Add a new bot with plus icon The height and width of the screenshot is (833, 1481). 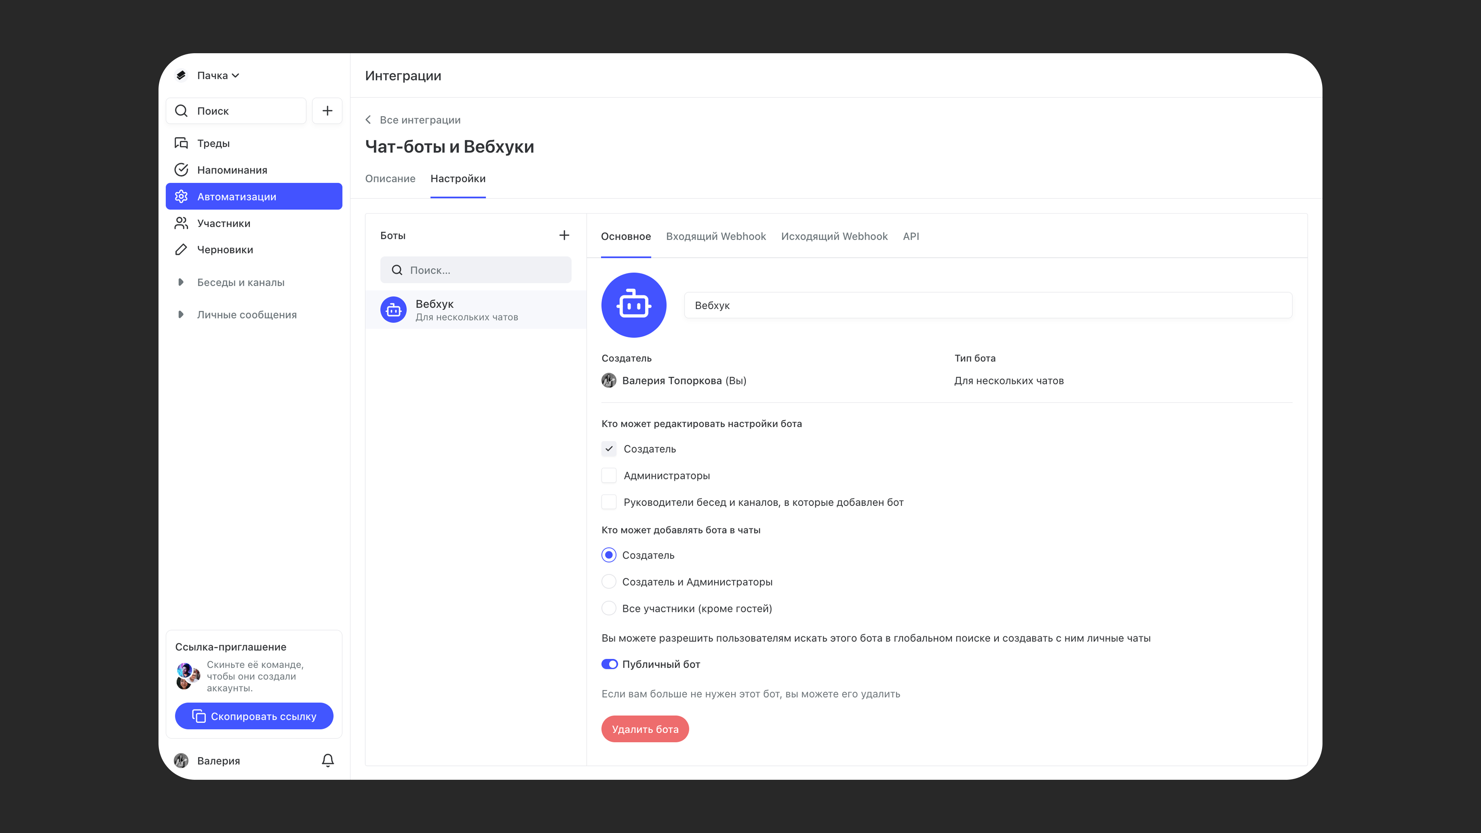[564, 235]
